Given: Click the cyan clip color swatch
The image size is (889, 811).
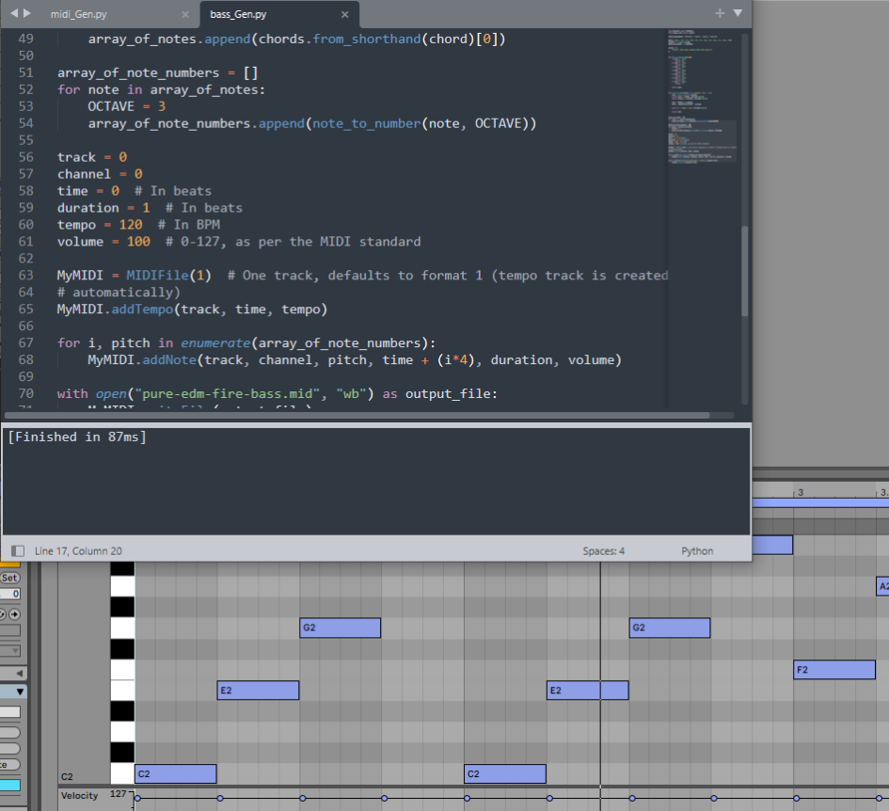Looking at the screenshot, I should tap(10, 785).
